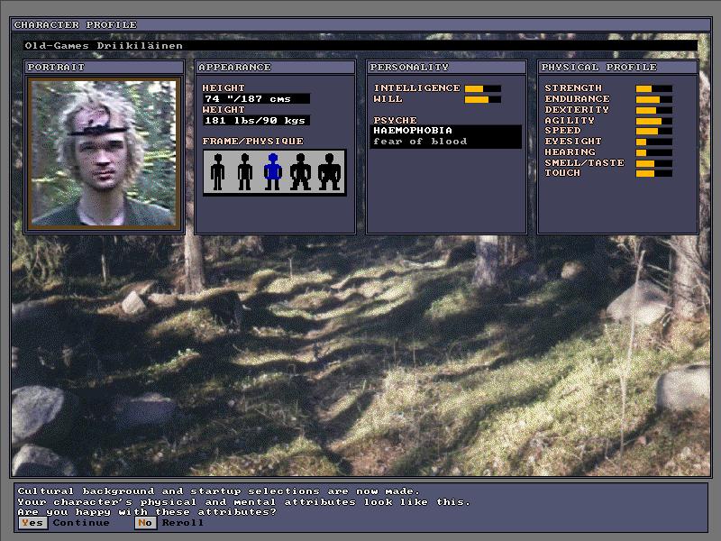
Task: Click the Strength attribute bar
Action: [x=654, y=88]
